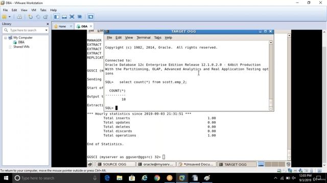This screenshot has height=183, width=327.
Task: Open the VMware Tabs menu
Action: coord(43,10)
